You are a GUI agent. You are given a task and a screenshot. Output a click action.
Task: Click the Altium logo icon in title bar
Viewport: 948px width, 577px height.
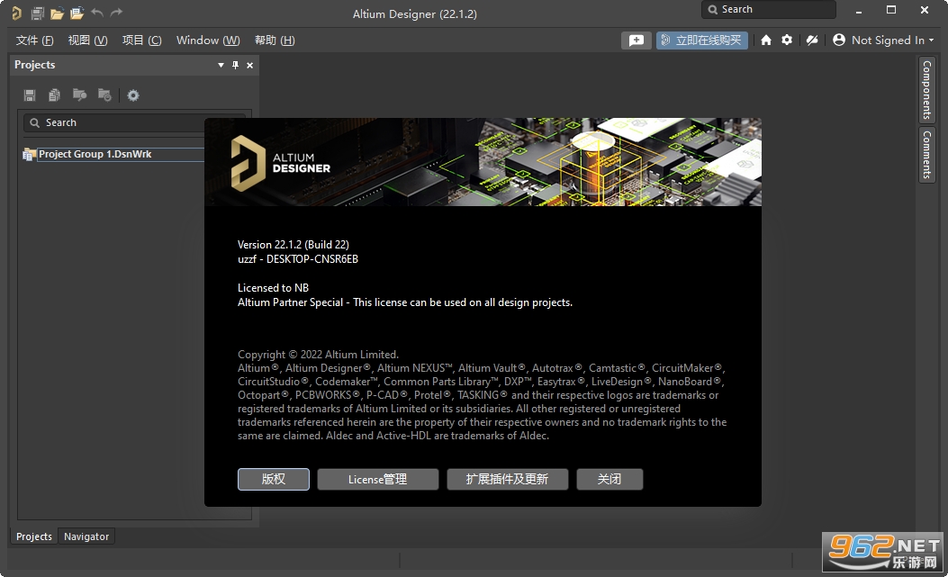tap(17, 13)
